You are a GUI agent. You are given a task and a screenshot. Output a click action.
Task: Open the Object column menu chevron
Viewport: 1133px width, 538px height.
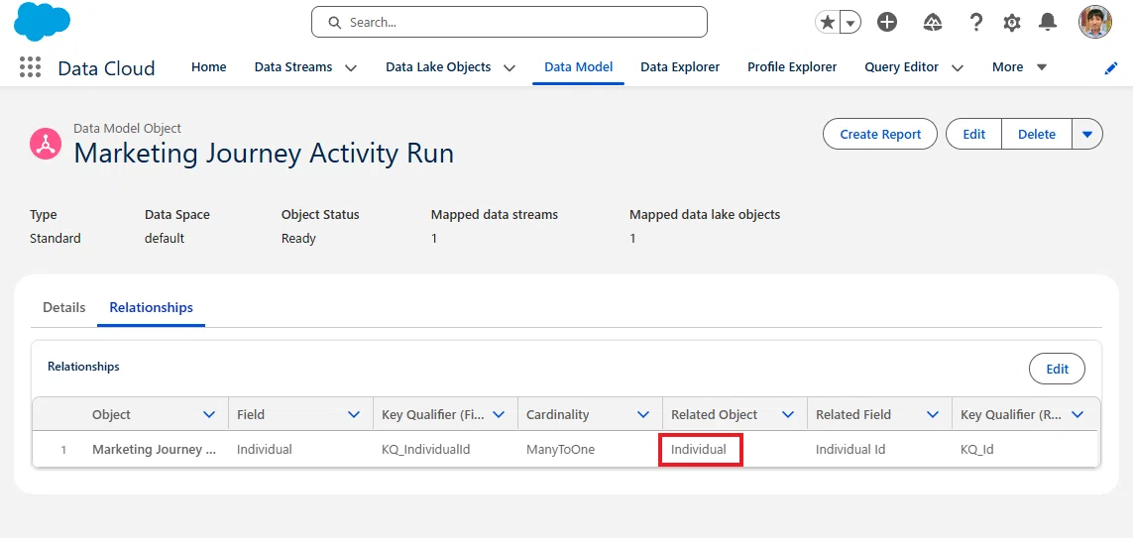(x=209, y=414)
